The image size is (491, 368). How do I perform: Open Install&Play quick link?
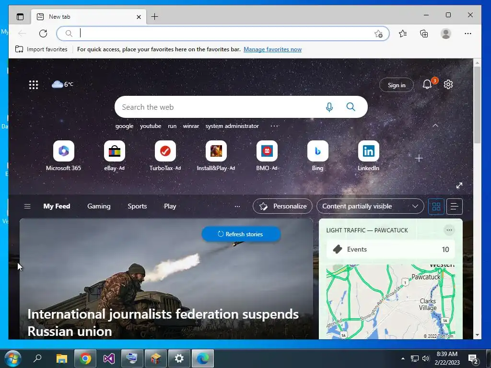click(216, 156)
